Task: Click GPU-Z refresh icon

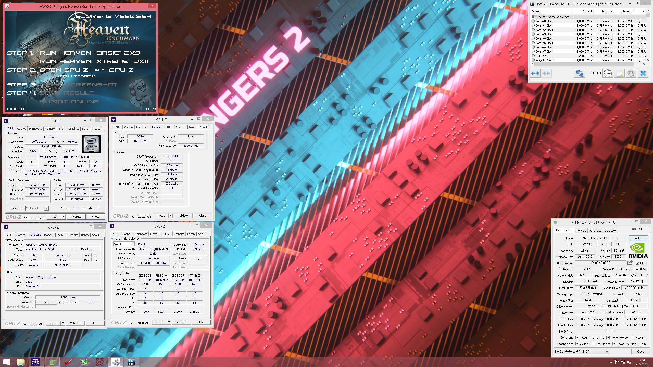Action: pos(640,229)
